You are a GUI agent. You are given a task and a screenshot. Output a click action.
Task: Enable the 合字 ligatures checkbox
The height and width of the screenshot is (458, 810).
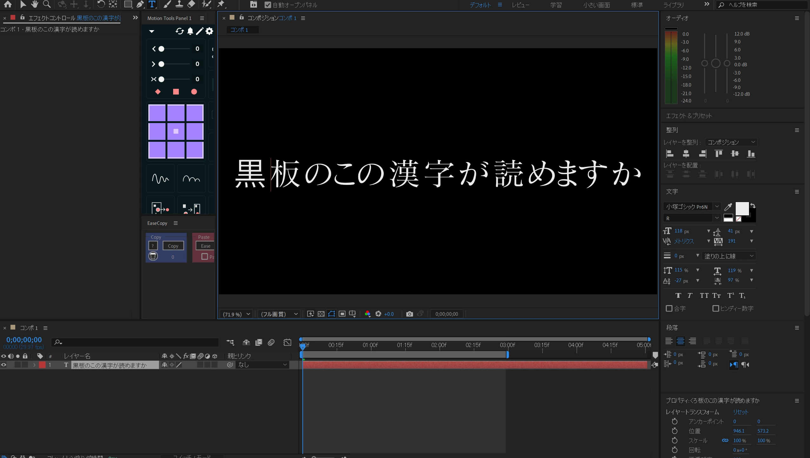pos(669,308)
